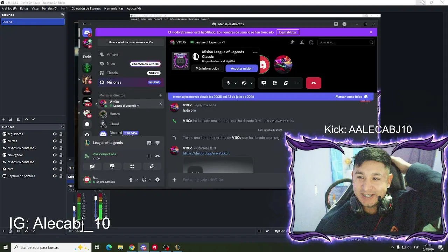
Task: Unlock the cam source
Action: [x=61, y=169]
